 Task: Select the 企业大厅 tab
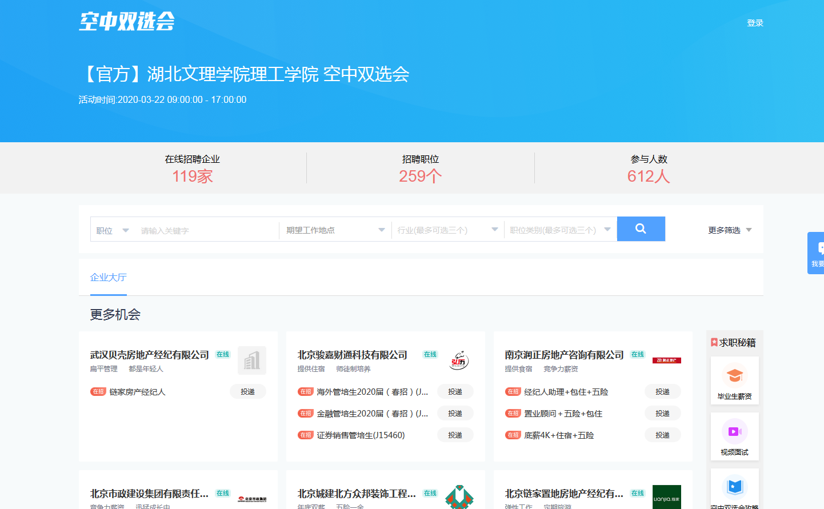click(x=108, y=278)
